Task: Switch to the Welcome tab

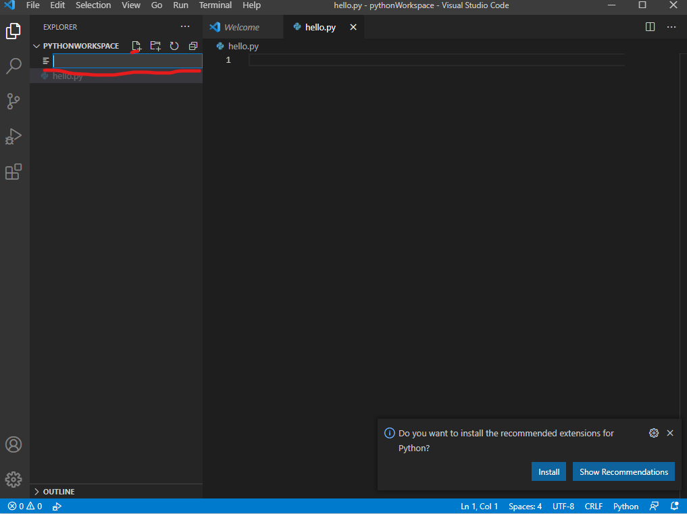Action: (243, 27)
